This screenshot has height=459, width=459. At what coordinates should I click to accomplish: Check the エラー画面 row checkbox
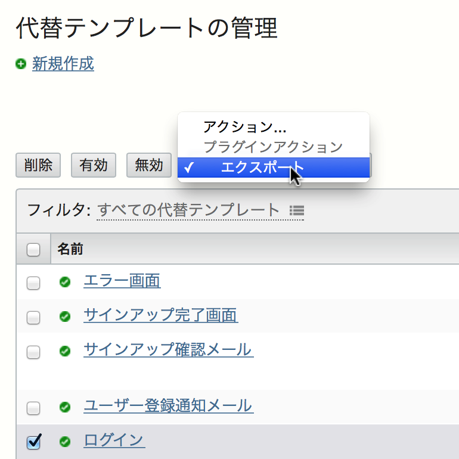tap(34, 284)
